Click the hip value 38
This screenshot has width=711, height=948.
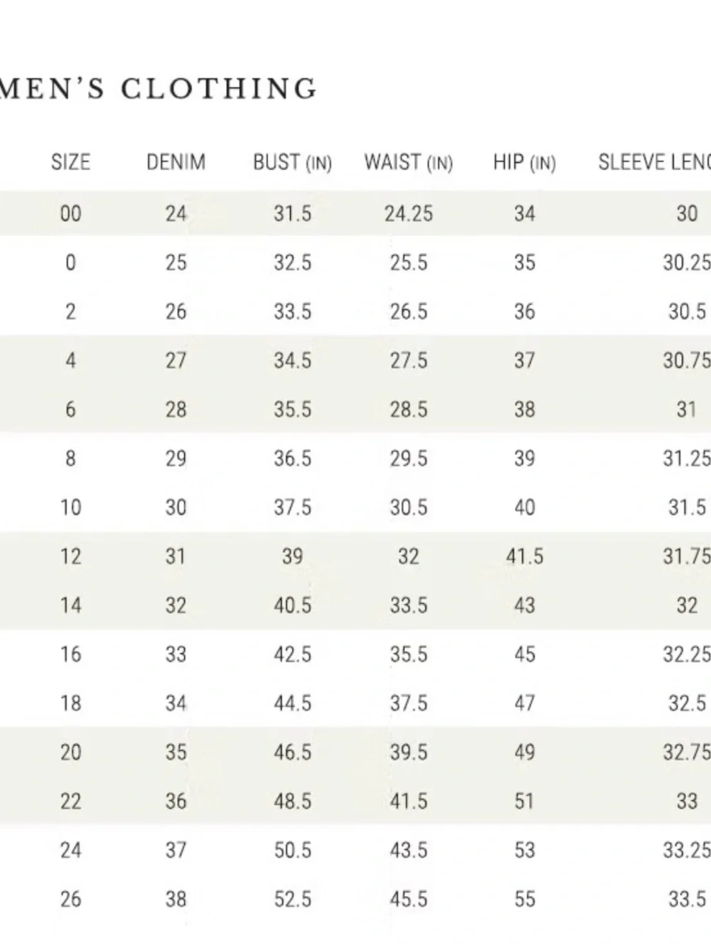click(x=524, y=410)
